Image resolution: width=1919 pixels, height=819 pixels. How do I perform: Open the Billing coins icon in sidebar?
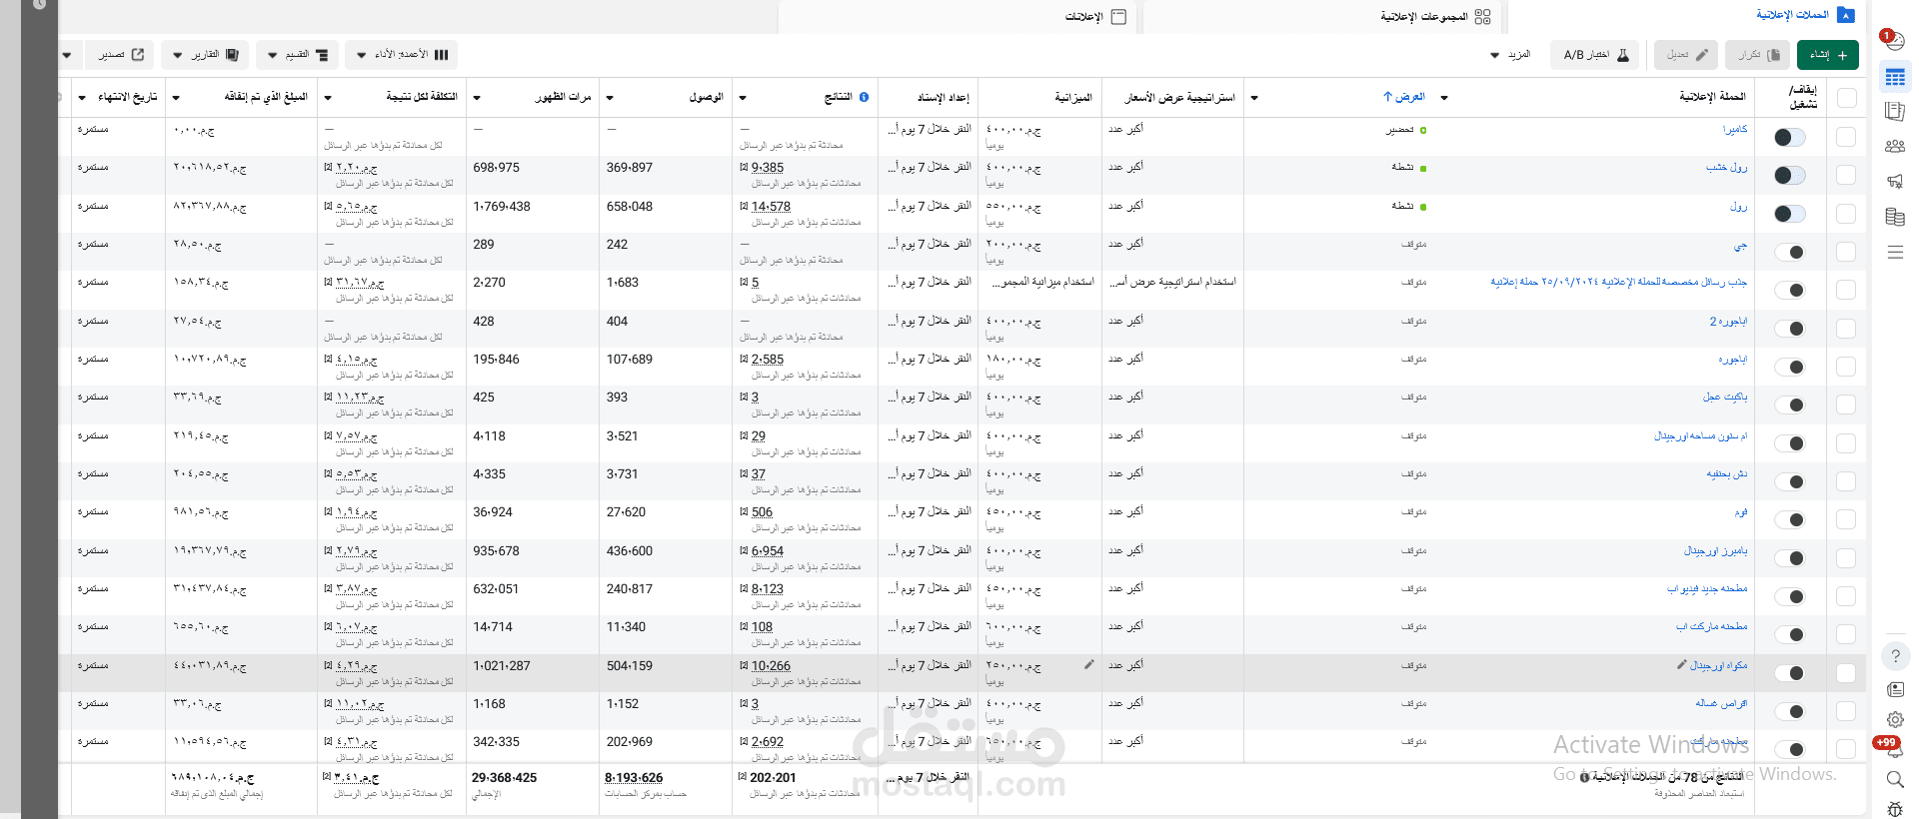[x=1894, y=217]
